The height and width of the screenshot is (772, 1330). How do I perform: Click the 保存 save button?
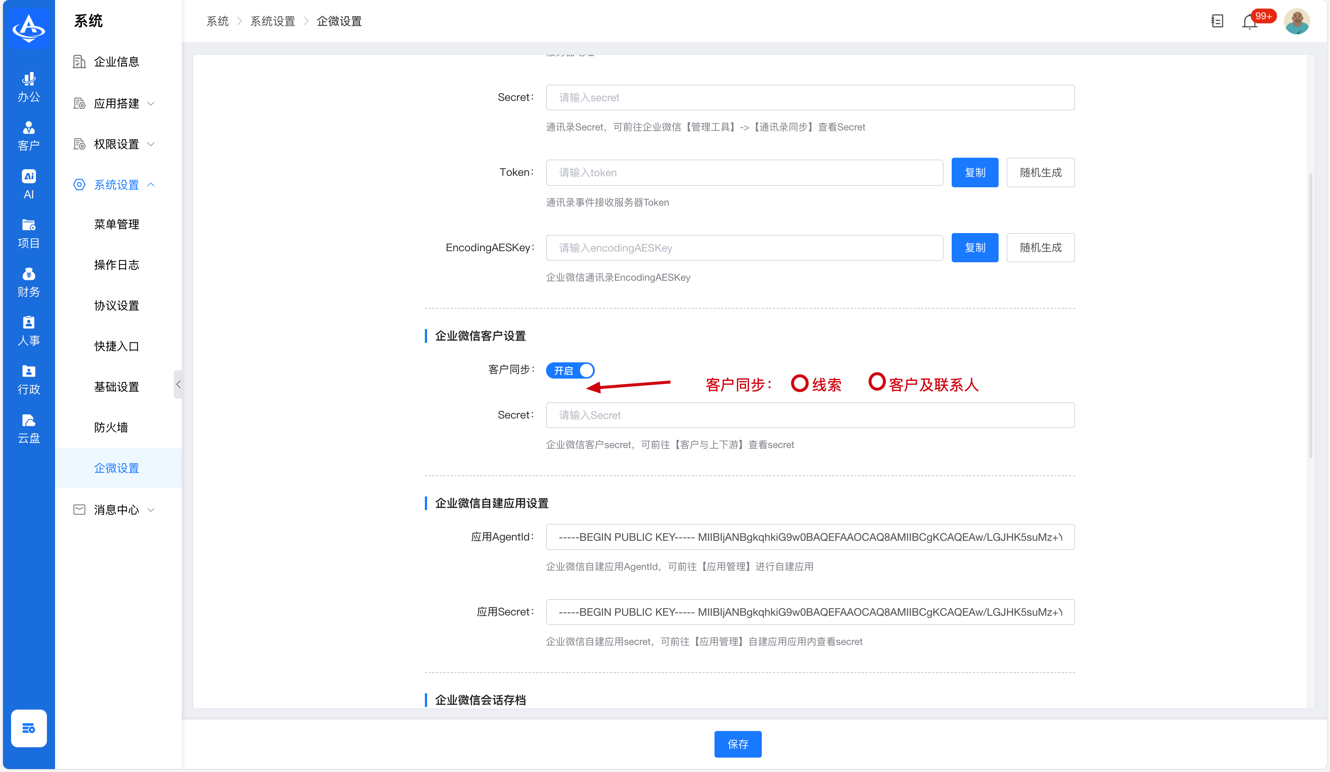pyautogui.click(x=737, y=744)
